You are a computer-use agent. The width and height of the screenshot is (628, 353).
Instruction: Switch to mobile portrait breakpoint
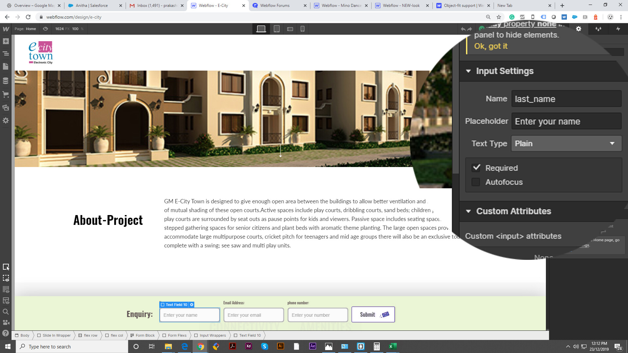[x=302, y=29]
